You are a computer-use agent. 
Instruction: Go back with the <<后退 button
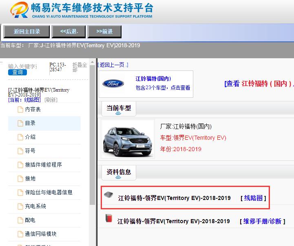pyautogui.click(x=69, y=32)
